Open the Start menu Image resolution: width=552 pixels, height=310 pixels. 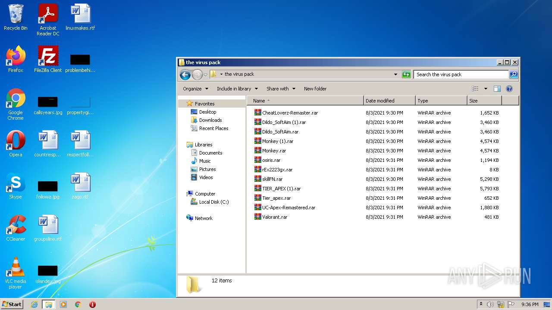point(12,304)
